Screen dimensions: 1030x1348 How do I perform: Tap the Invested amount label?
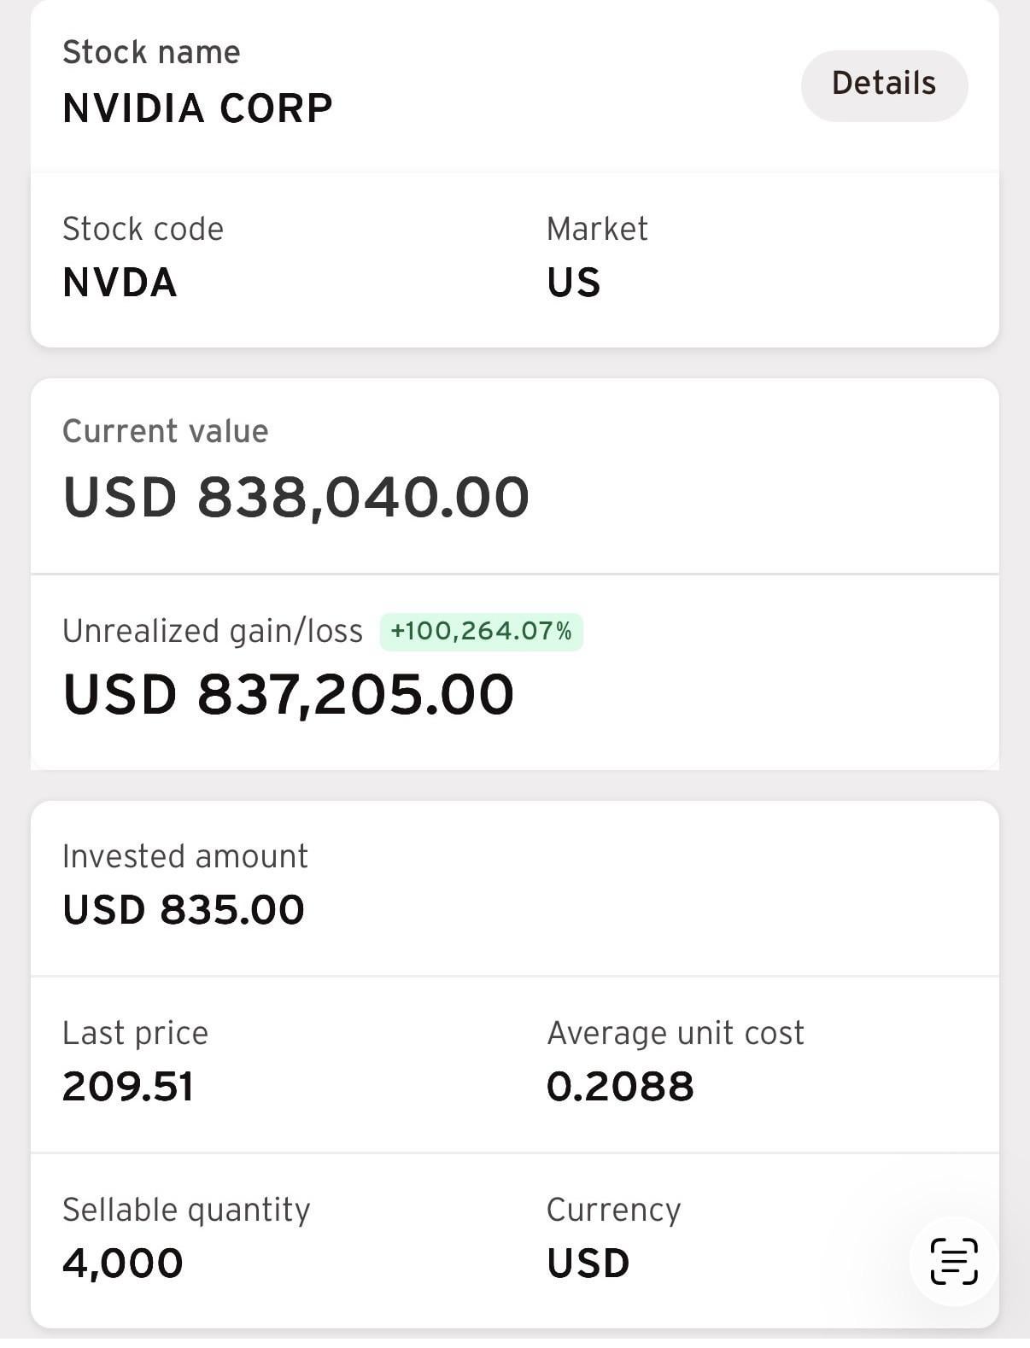click(184, 856)
